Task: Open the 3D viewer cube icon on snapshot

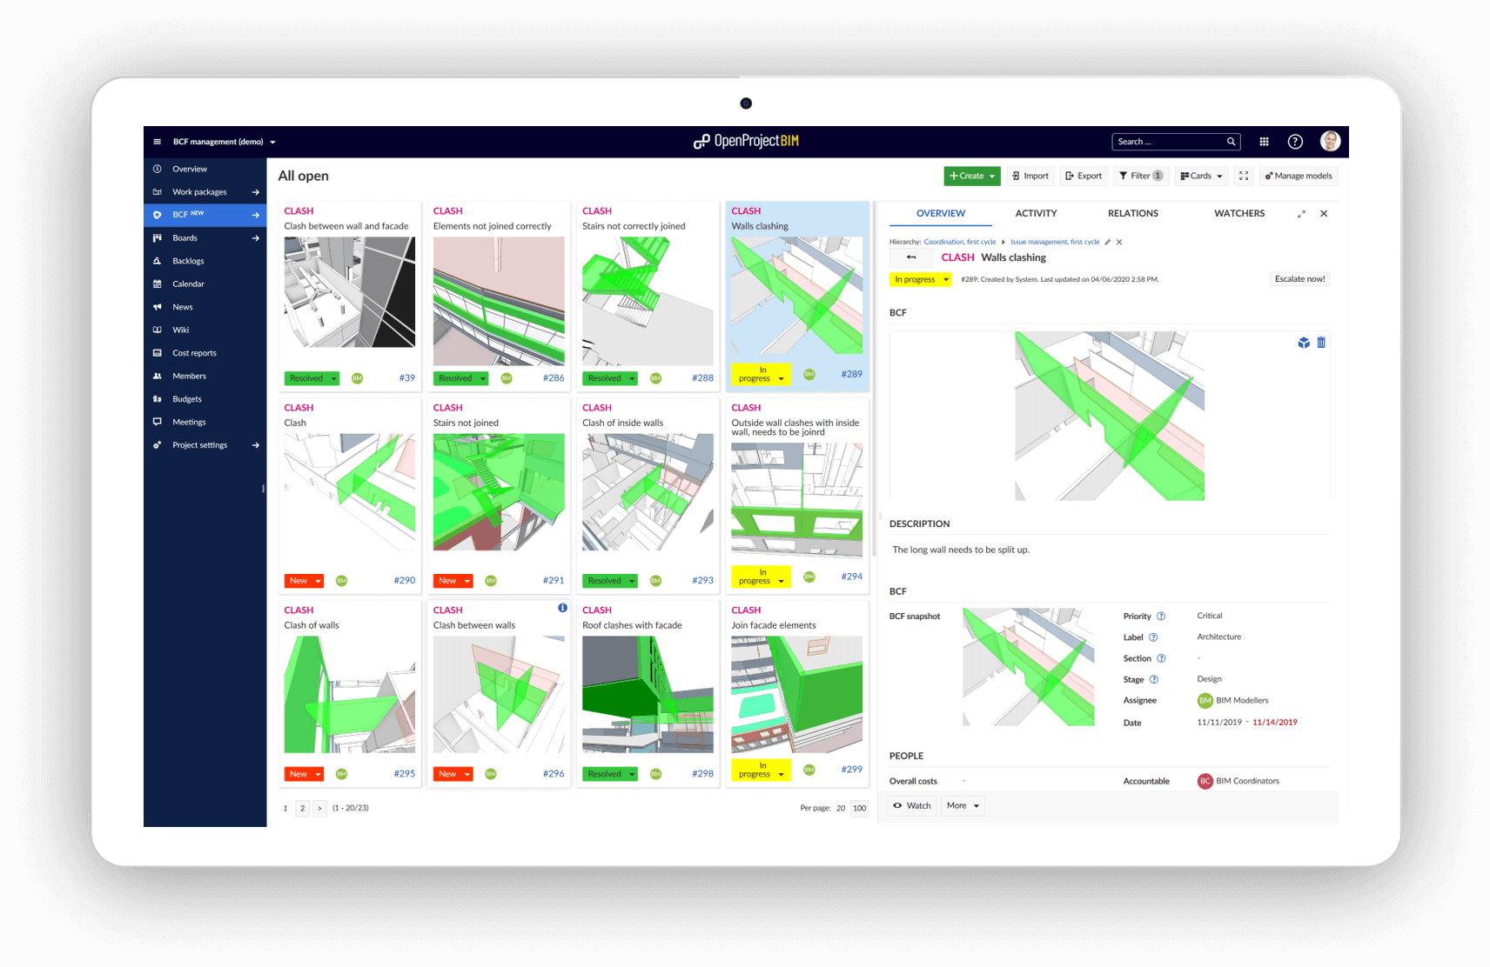Action: 1302,343
